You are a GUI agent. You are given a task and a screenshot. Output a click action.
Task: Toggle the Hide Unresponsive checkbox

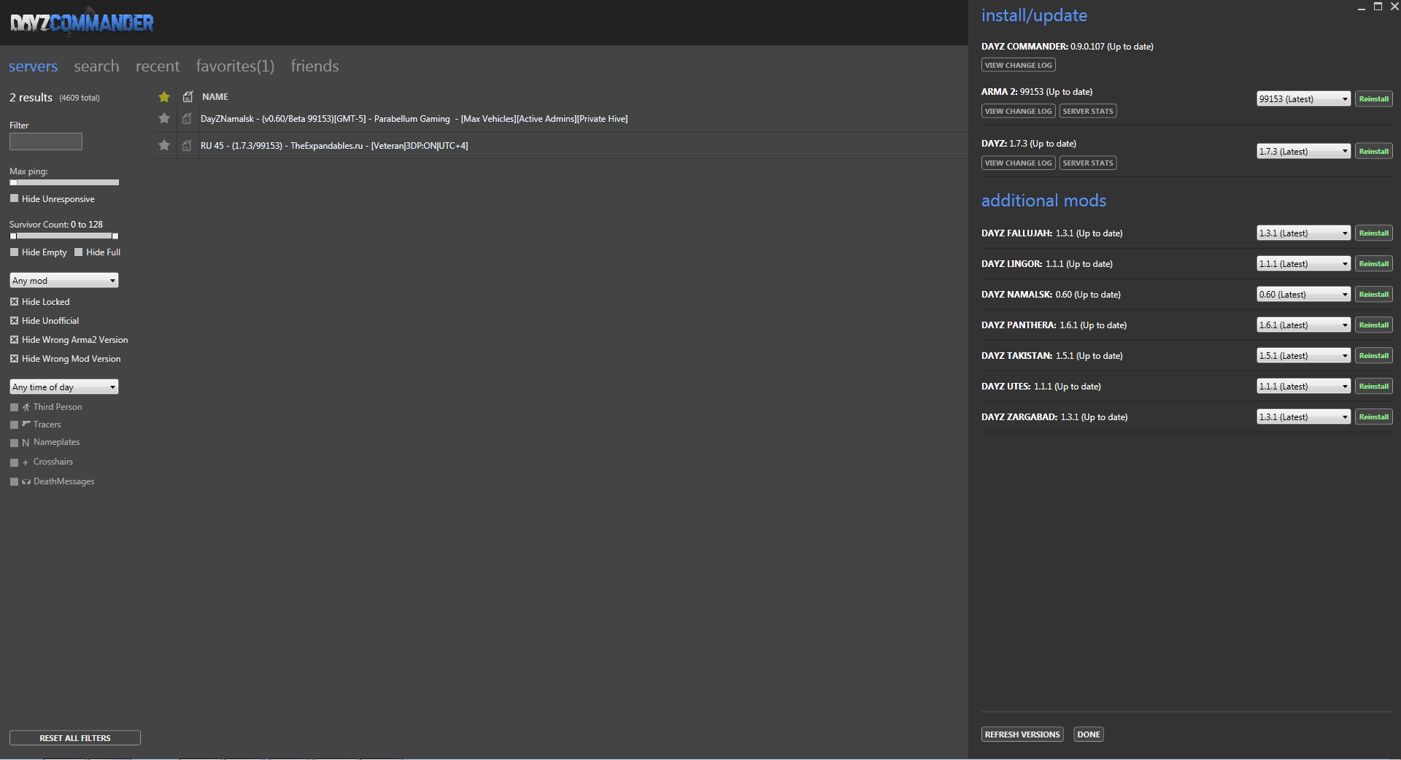tap(14, 198)
